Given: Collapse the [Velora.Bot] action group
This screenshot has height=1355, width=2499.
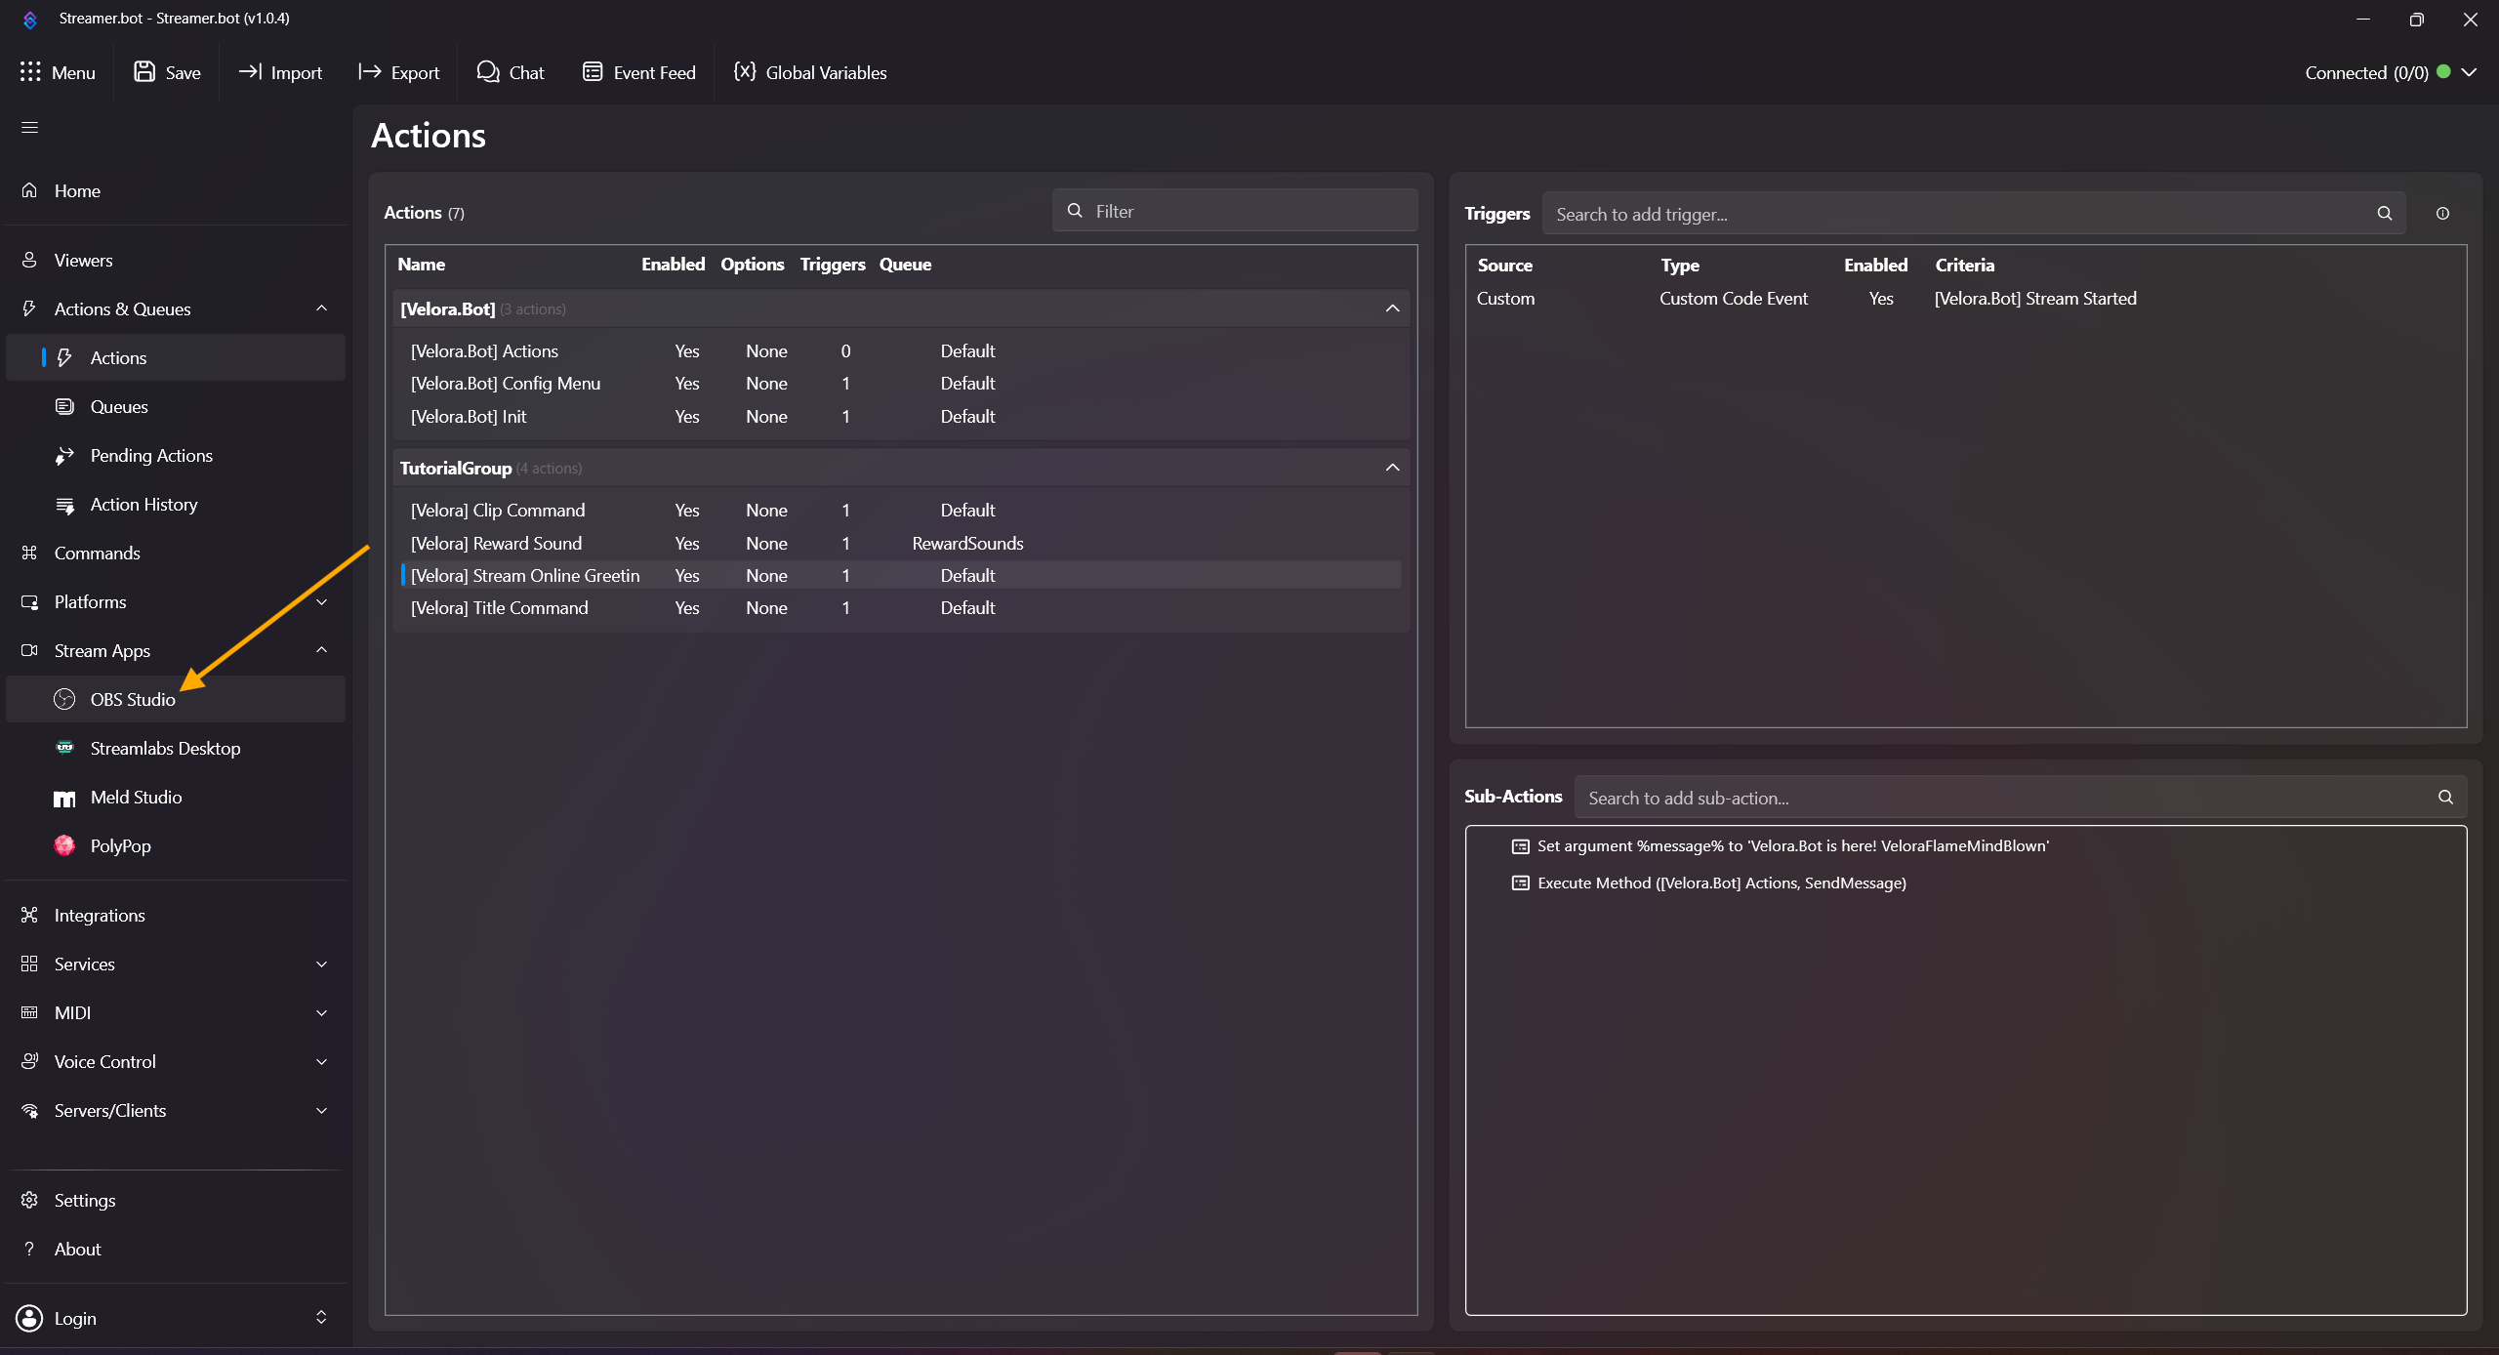Looking at the screenshot, I should 1392,308.
